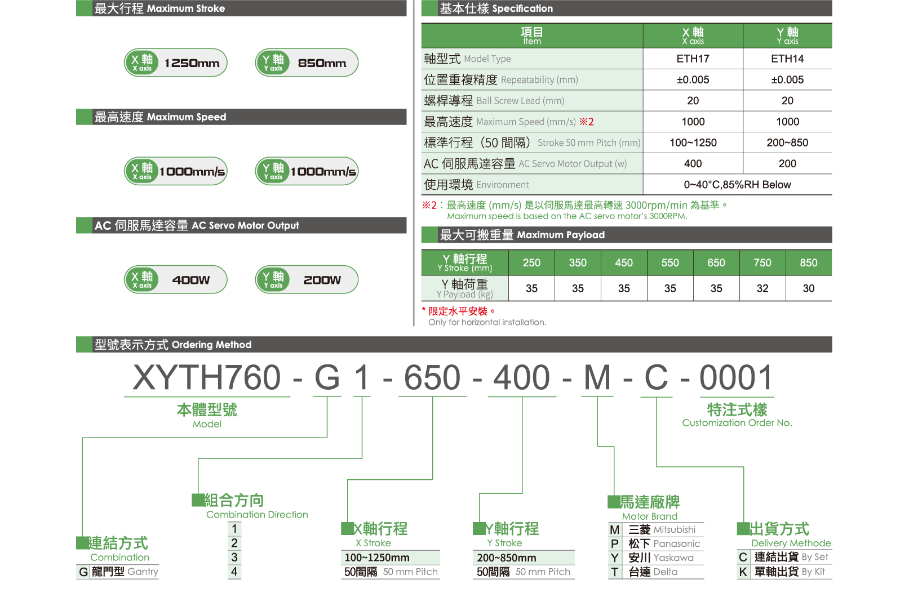Click the X axis badge beside 1250mm
Screen dimensions: 909x593
[141, 63]
